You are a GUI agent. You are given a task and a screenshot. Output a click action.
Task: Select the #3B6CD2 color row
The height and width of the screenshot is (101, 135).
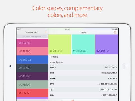[x=32, y=60]
